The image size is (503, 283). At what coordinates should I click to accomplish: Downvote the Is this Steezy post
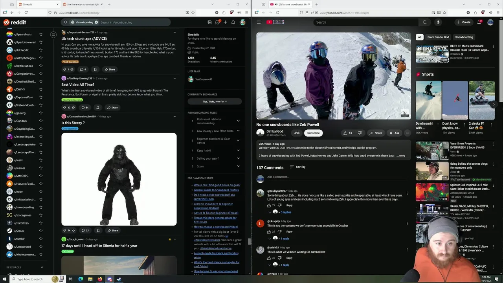tap(73, 230)
